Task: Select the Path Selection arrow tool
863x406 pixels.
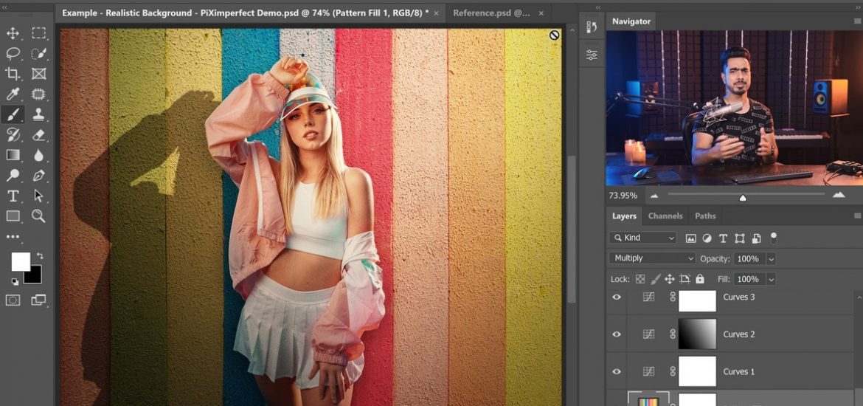Action: pos(38,196)
